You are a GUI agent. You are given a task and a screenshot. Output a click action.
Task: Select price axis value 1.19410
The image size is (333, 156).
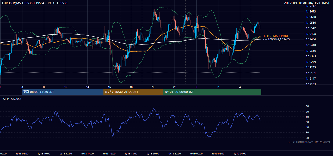pos(311,45)
